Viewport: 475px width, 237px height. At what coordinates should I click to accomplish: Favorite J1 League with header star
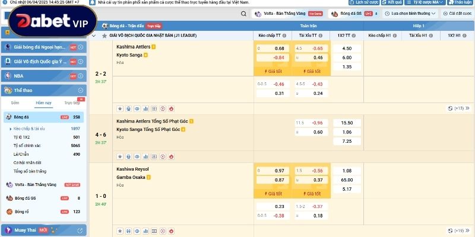[x=104, y=36]
